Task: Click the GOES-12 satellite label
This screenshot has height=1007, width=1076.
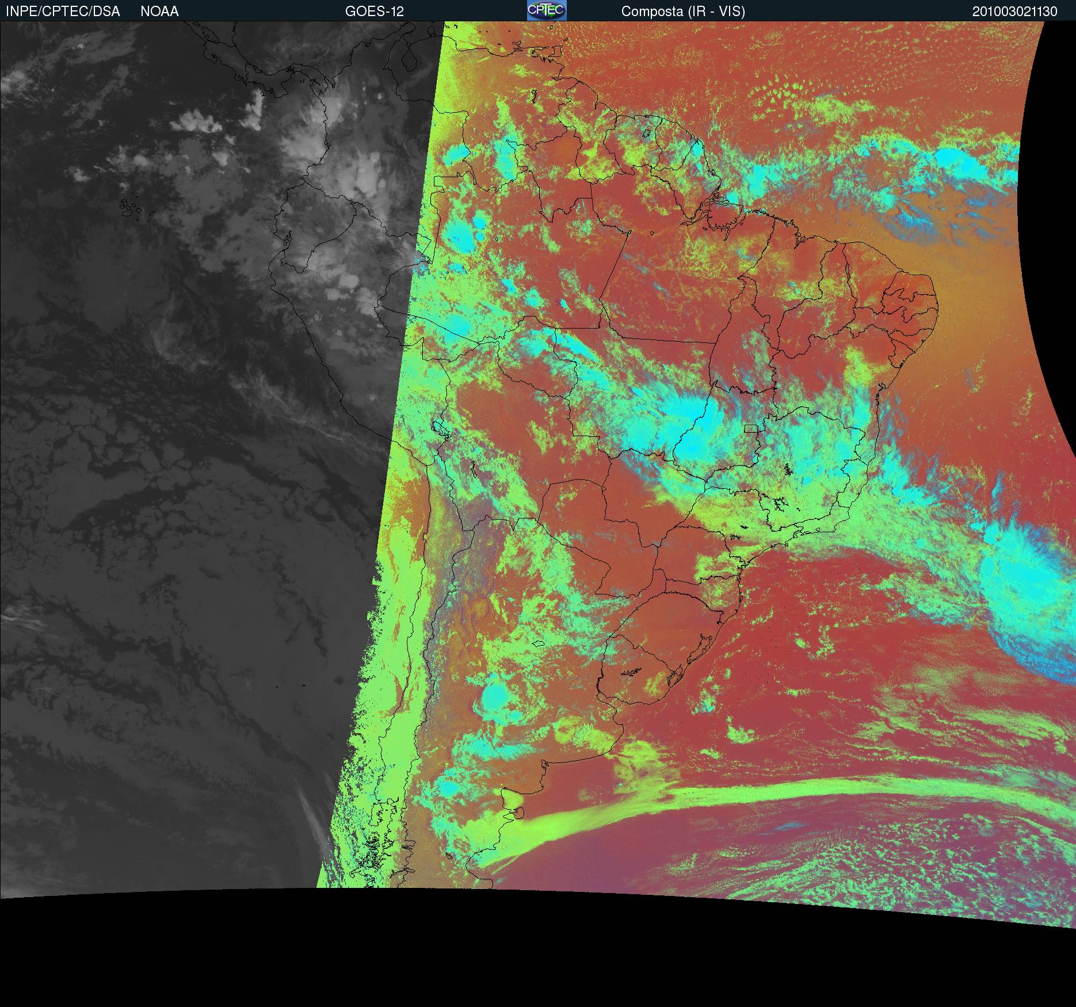Action: point(375,12)
